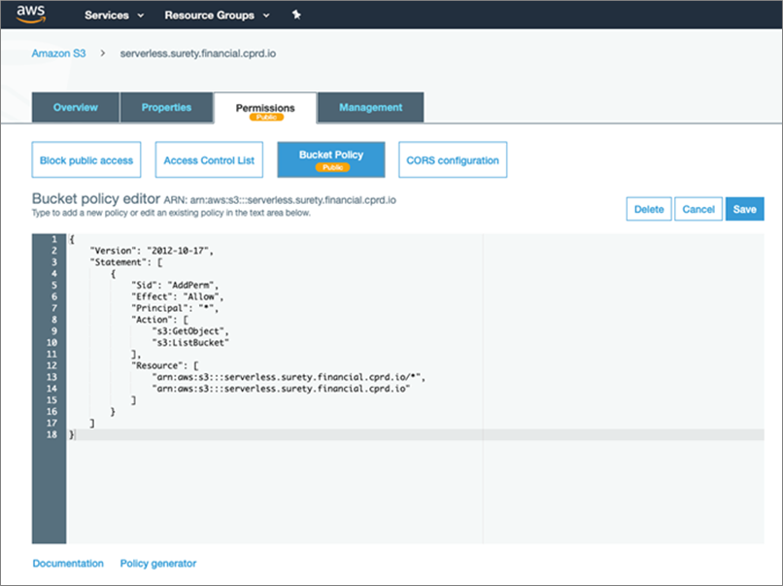This screenshot has width=783, height=586.
Task: Click the "Effect": "Allow" line
Action: [x=177, y=296]
